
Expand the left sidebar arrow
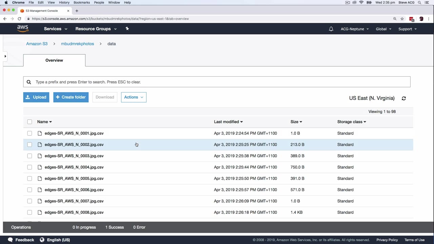coord(5,56)
